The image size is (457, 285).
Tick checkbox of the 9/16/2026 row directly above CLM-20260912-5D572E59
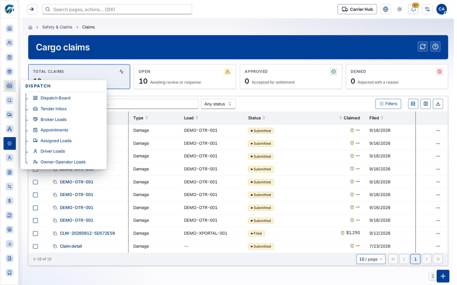point(35,221)
